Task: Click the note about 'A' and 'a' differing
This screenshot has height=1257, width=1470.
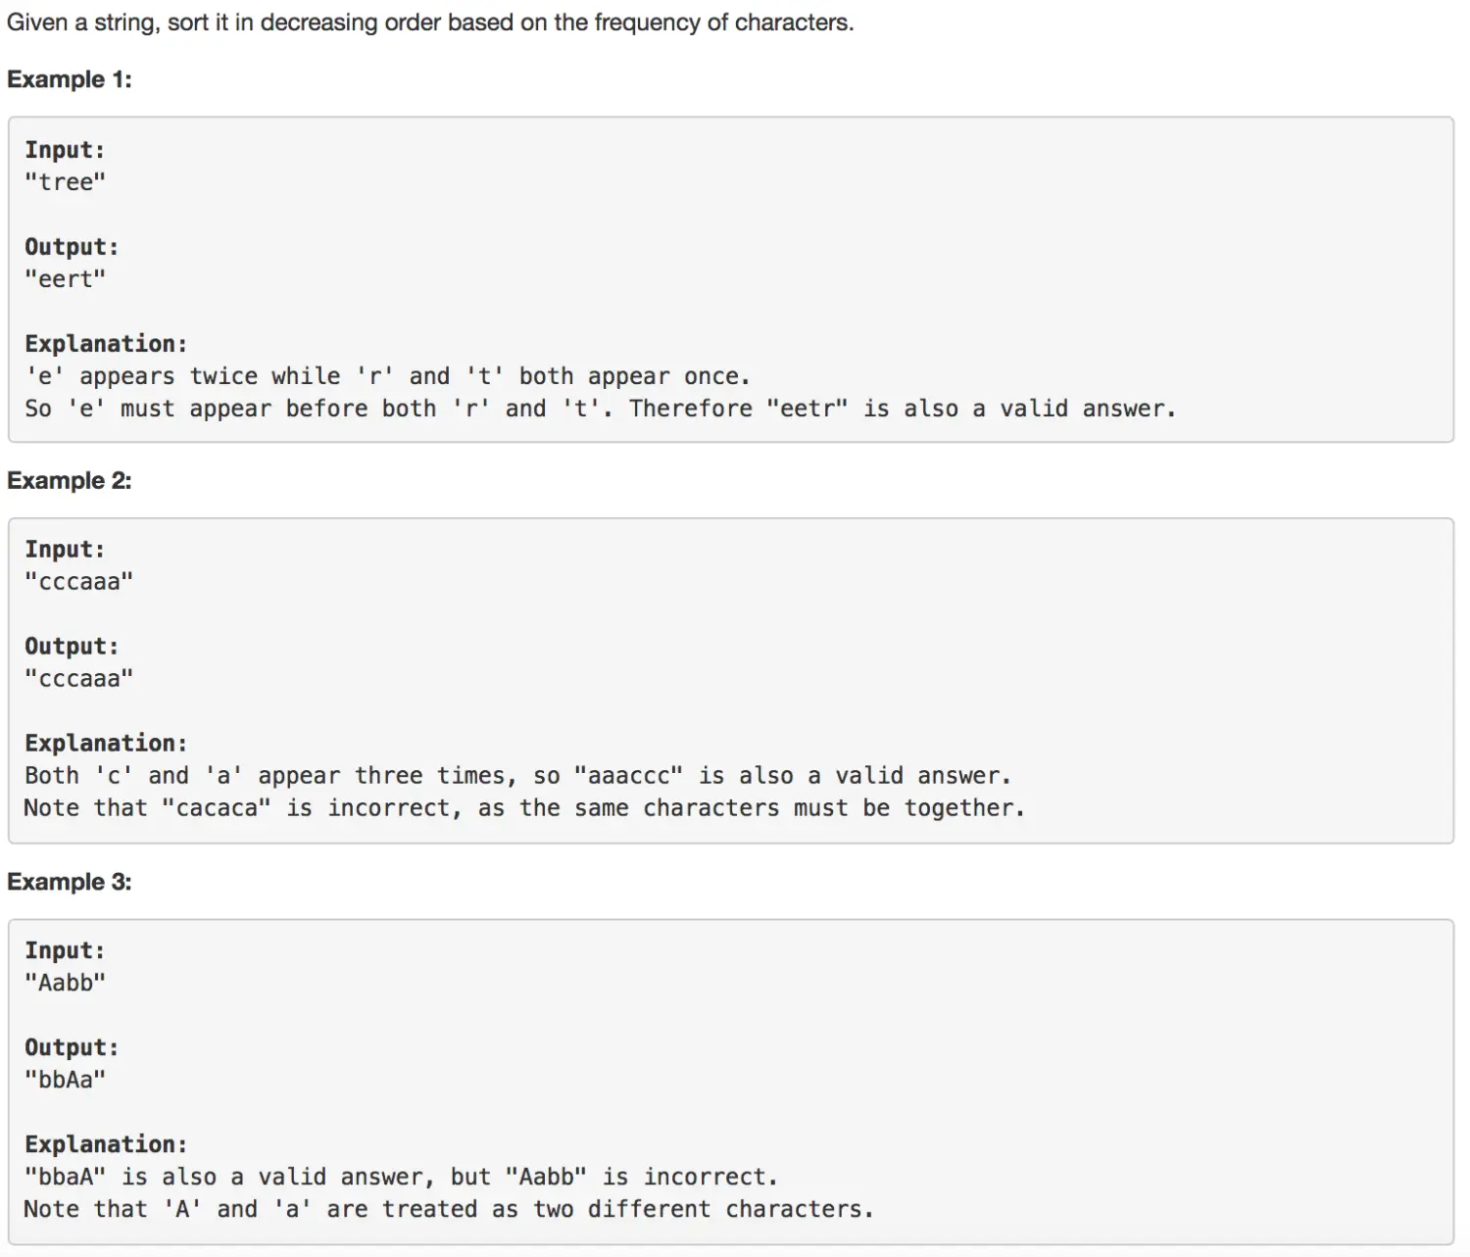Action: 448,1209
